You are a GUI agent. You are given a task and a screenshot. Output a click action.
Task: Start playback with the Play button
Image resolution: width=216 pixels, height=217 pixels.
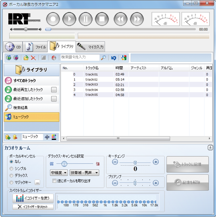click(69, 19)
